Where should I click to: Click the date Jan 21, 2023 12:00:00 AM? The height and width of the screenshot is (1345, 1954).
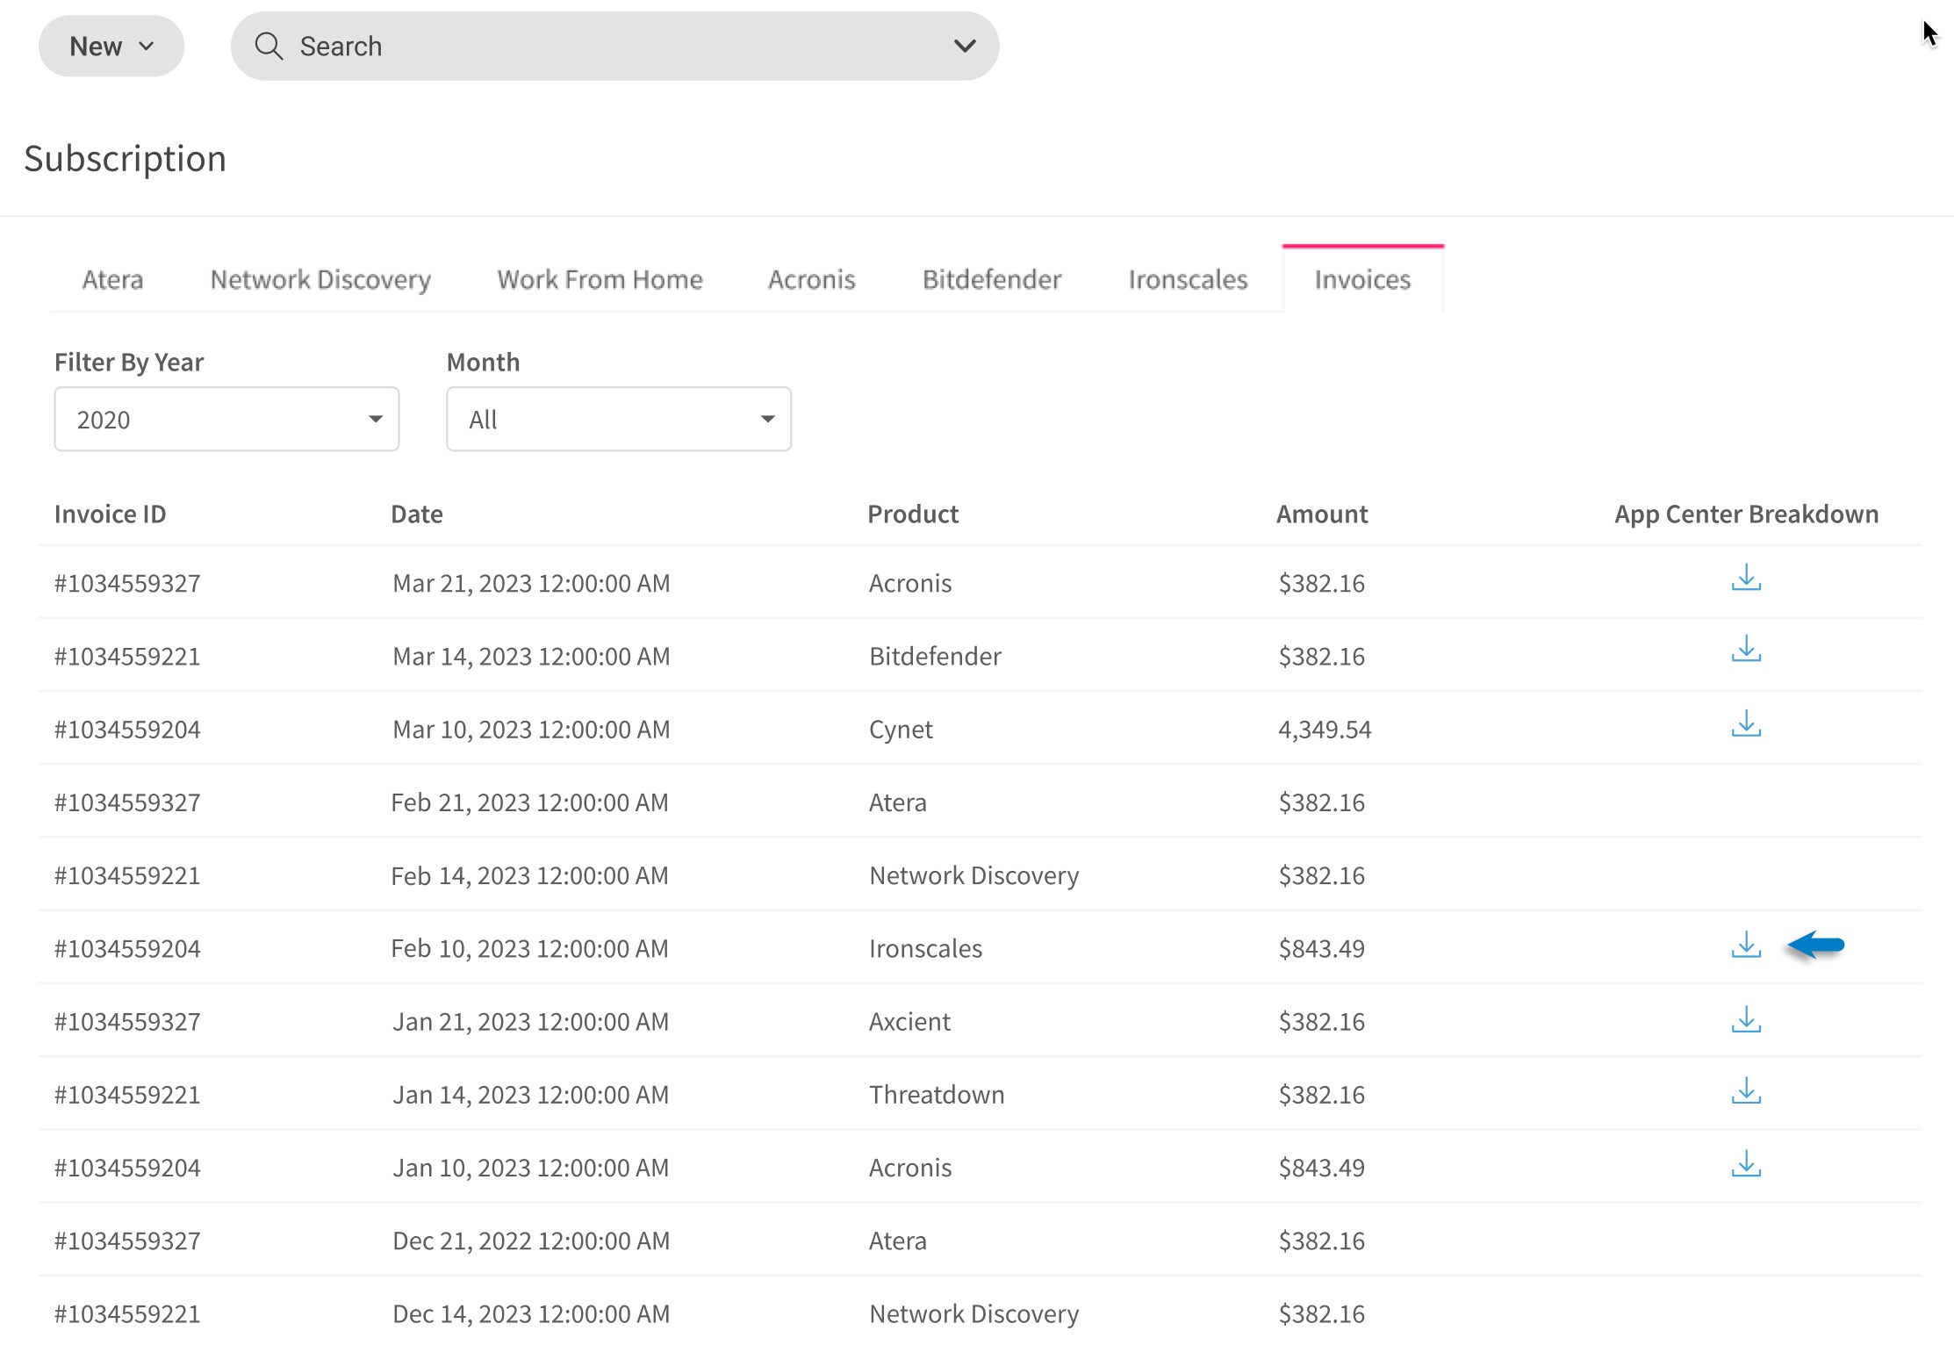pyautogui.click(x=530, y=1021)
